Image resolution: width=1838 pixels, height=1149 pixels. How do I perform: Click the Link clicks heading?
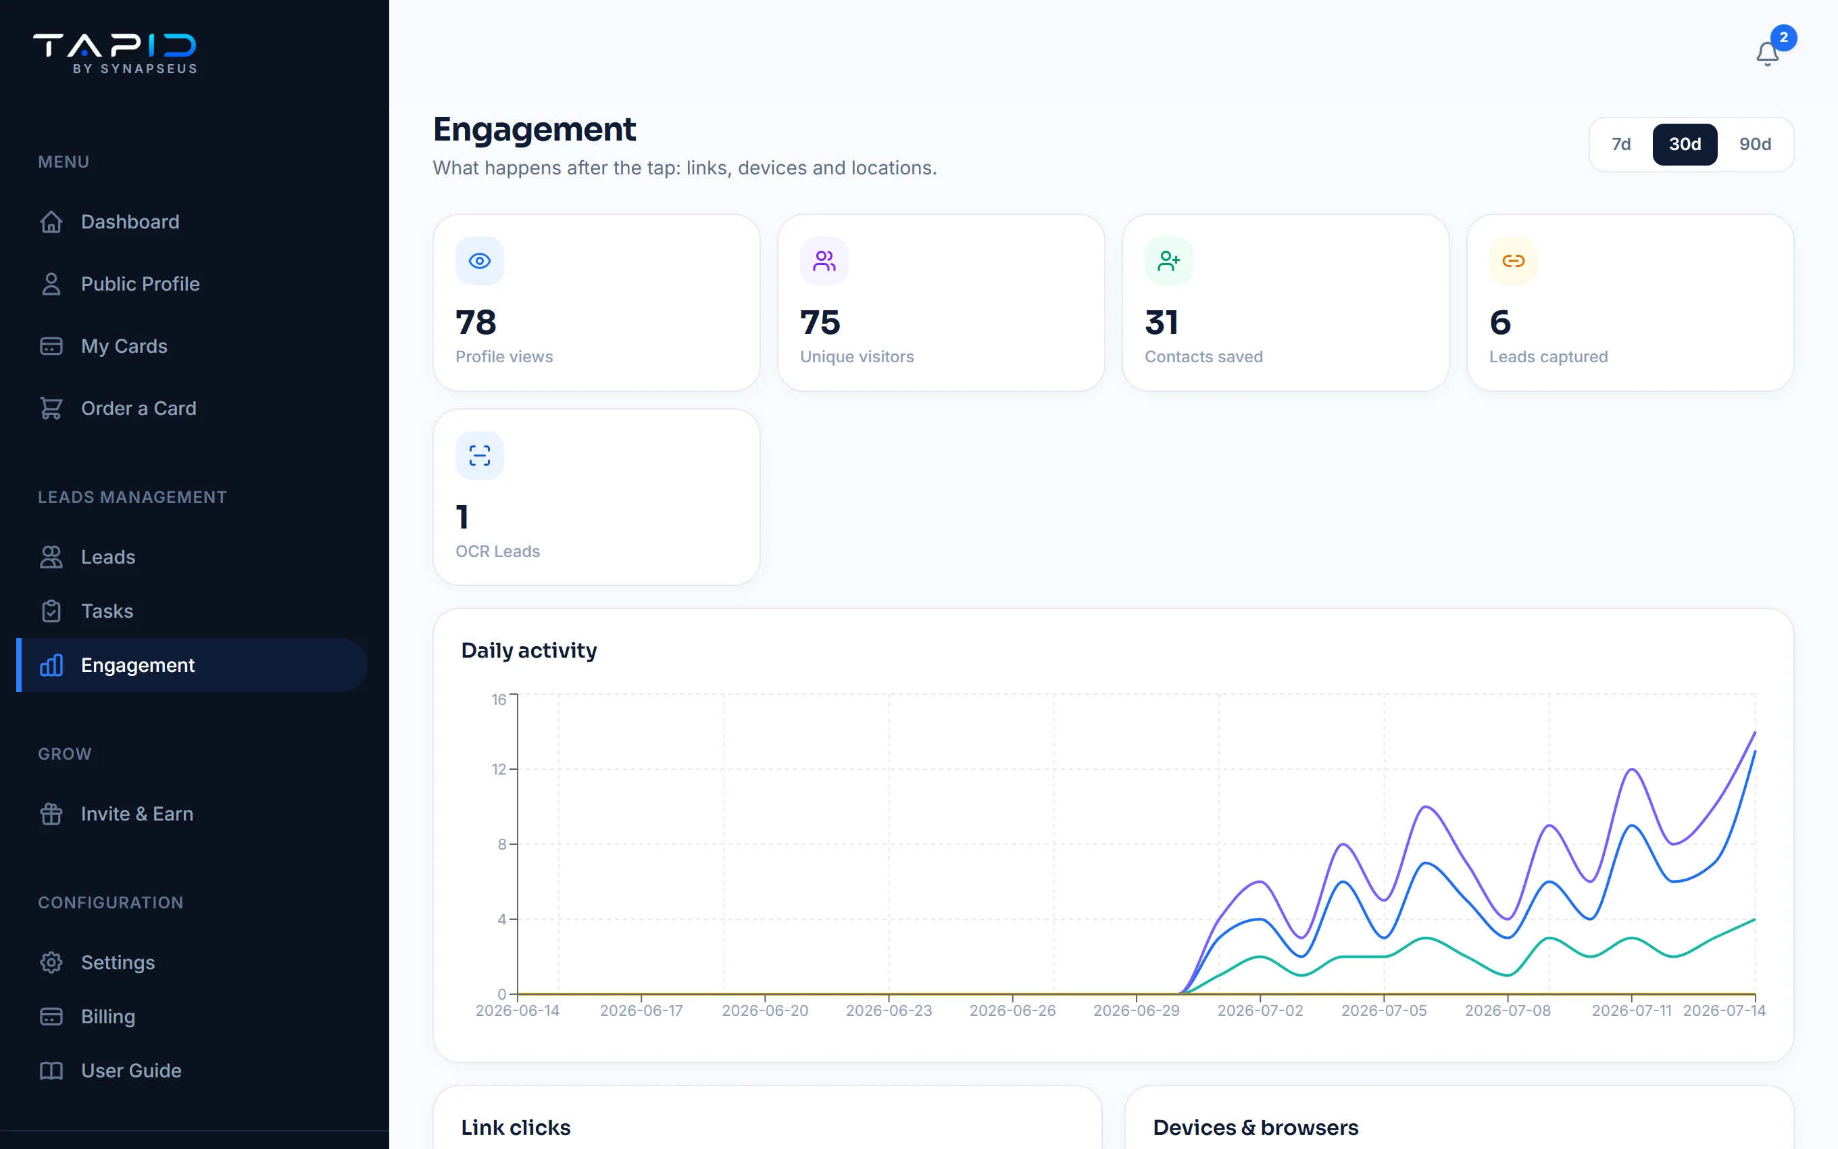coord(516,1128)
